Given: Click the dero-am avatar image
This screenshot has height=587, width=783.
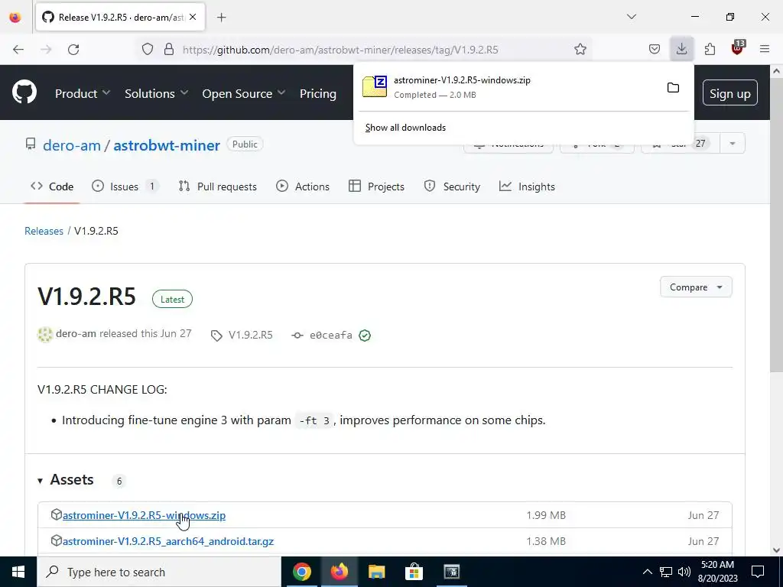Looking at the screenshot, I should click(x=45, y=335).
